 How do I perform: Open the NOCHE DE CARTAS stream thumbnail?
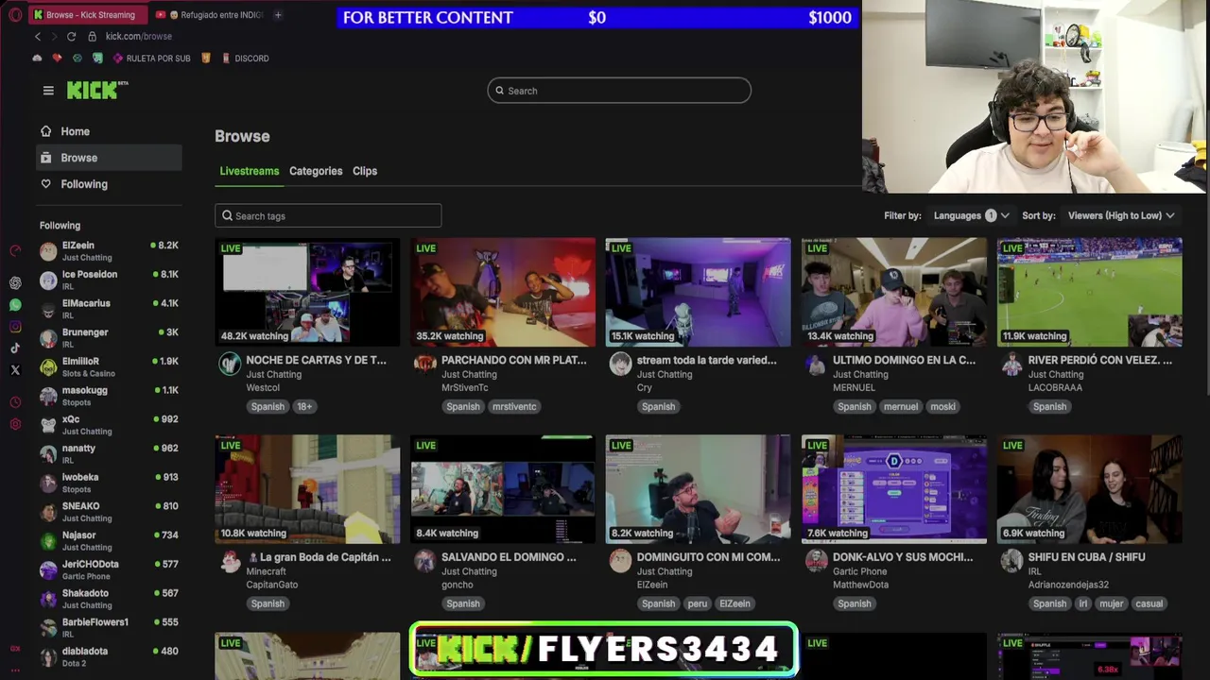point(307,292)
